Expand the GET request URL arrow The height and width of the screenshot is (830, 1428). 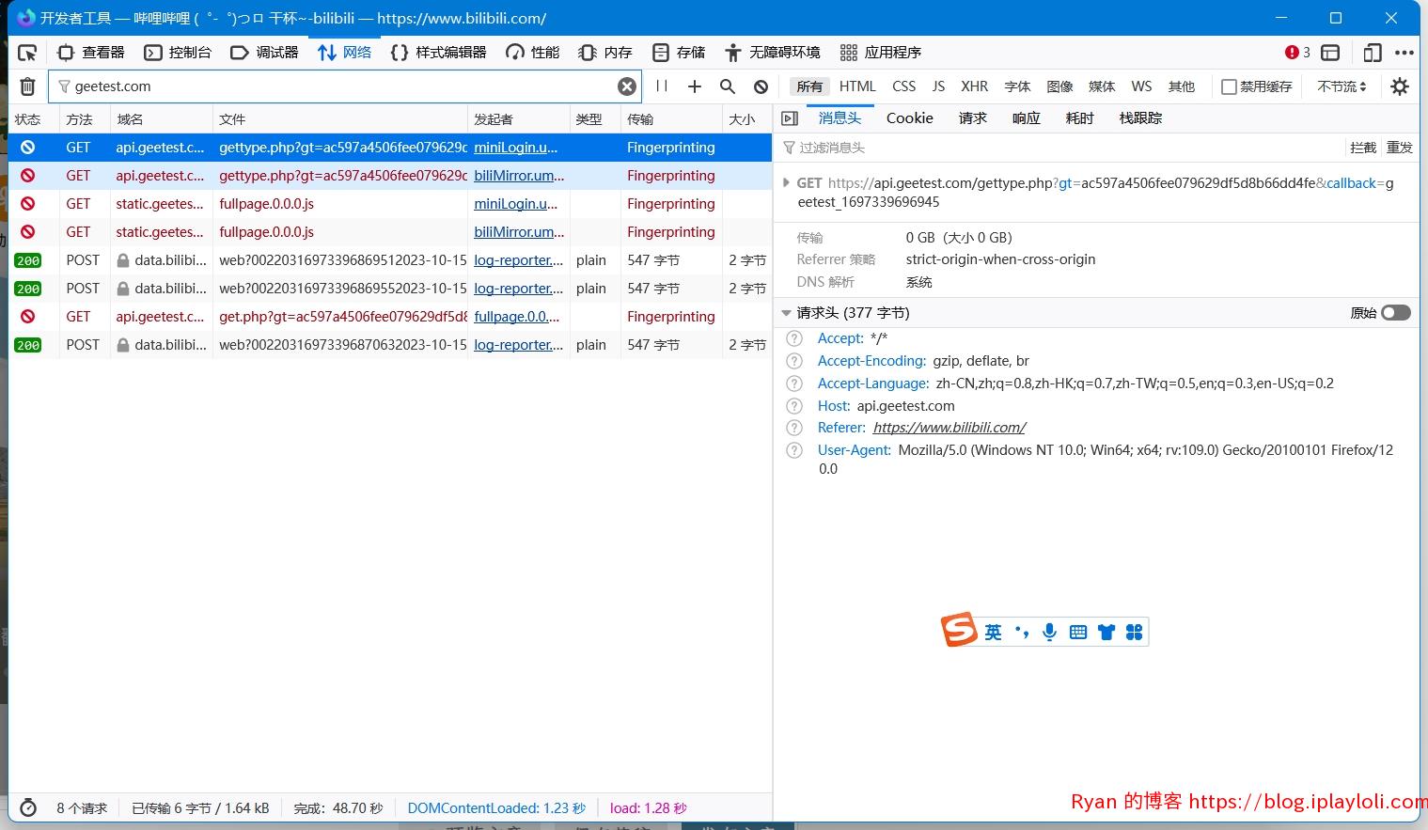coord(787,183)
